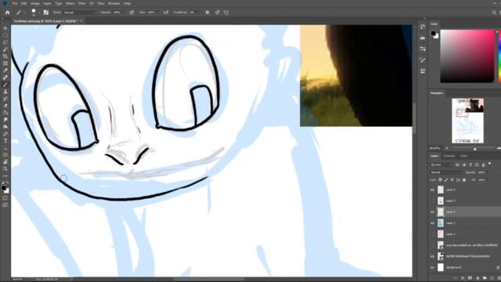Viewport: 501px width, 282px height.
Task: Click the toolbar foreground color swatch
Action: click(x=3, y=188)
